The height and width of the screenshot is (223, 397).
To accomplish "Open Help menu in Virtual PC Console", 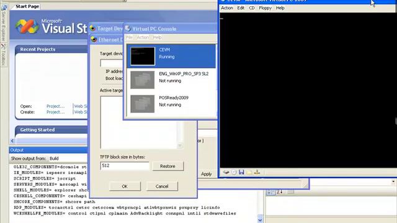I will (157, 37).
